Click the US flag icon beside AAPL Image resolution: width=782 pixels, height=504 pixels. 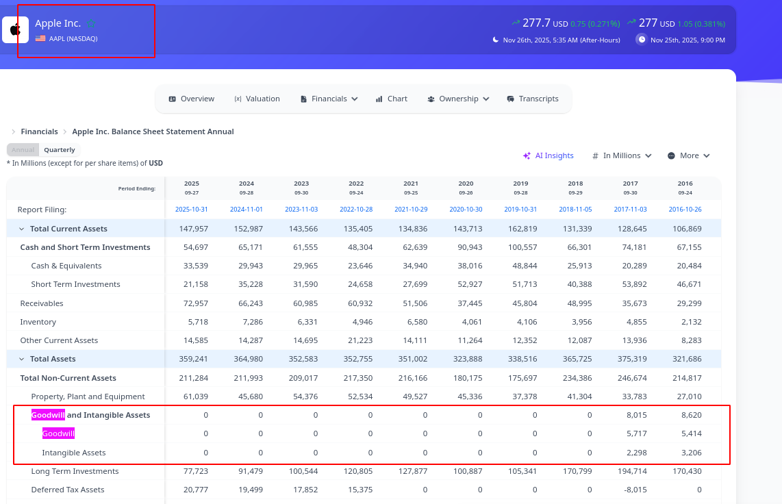coord(40,38)
